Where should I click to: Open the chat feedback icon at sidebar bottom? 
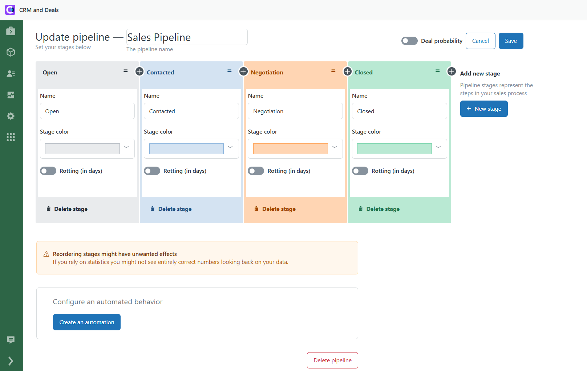[11, 340]
